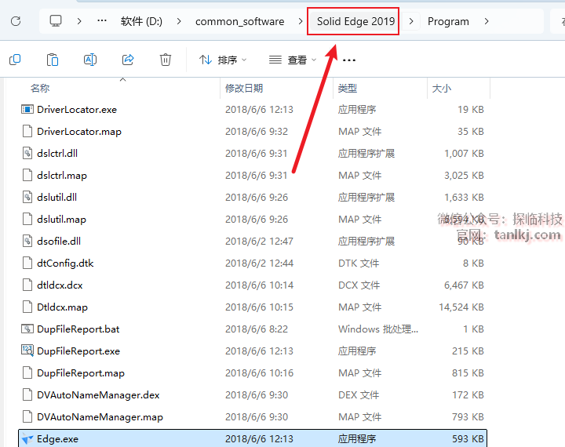The width and height of the screenshot is (565, 447).
Task: Click the DTK 文件 type cell
Action: coord(359,263)
